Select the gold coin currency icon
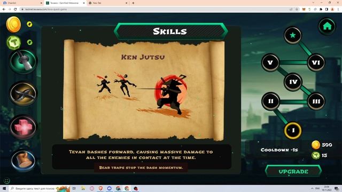This screenshot has width=342, height=192. tap(13, 25)
